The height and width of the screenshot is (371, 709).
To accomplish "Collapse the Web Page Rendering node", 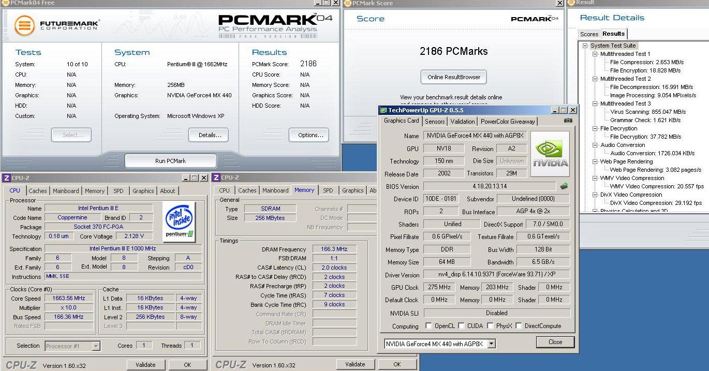I will [595, 161].
